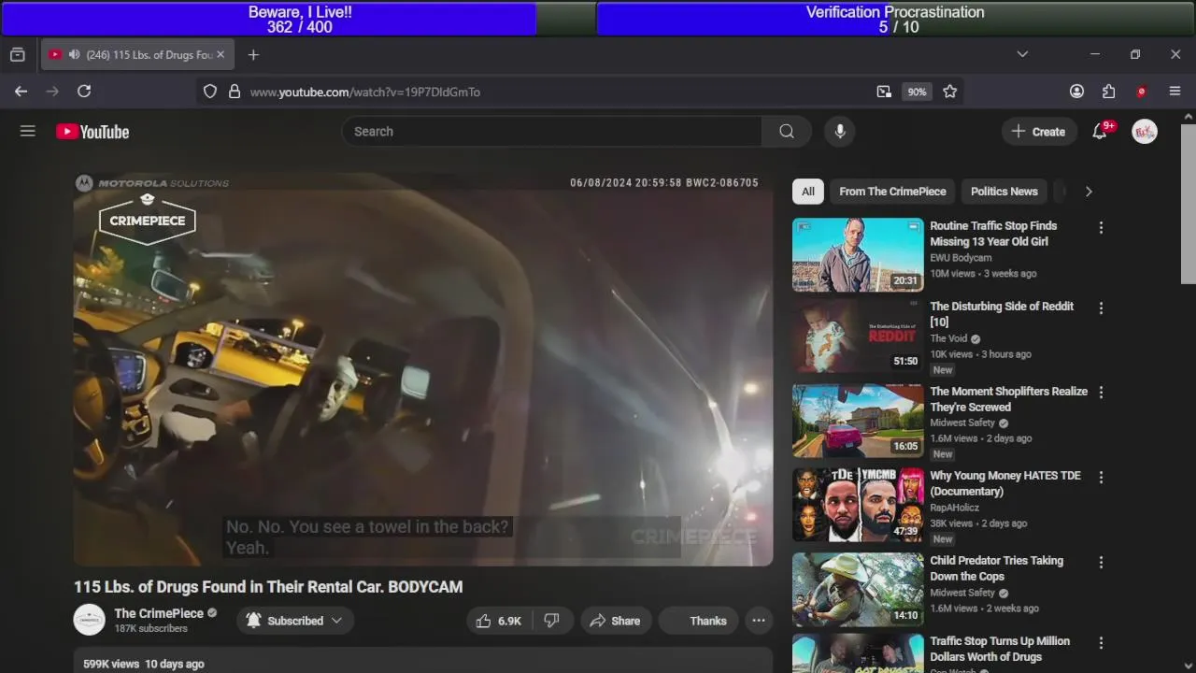Click EWU Bodycam channel name
1196x673 pixels.
961,258
